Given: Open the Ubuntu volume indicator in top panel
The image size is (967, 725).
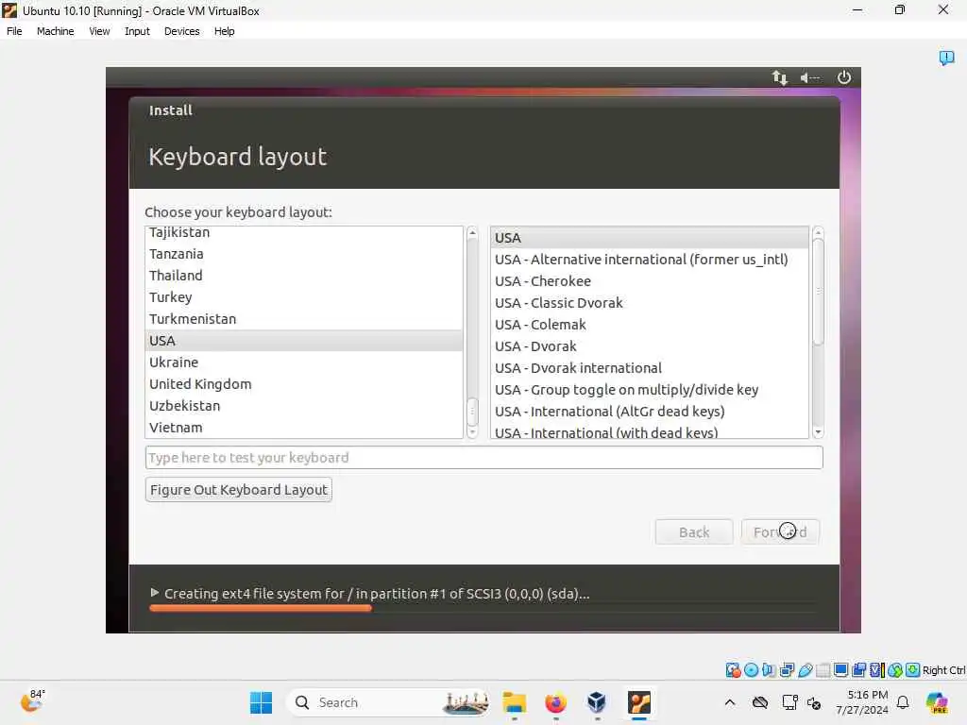Looking at the screenshot, I should (x=809, y=77).
